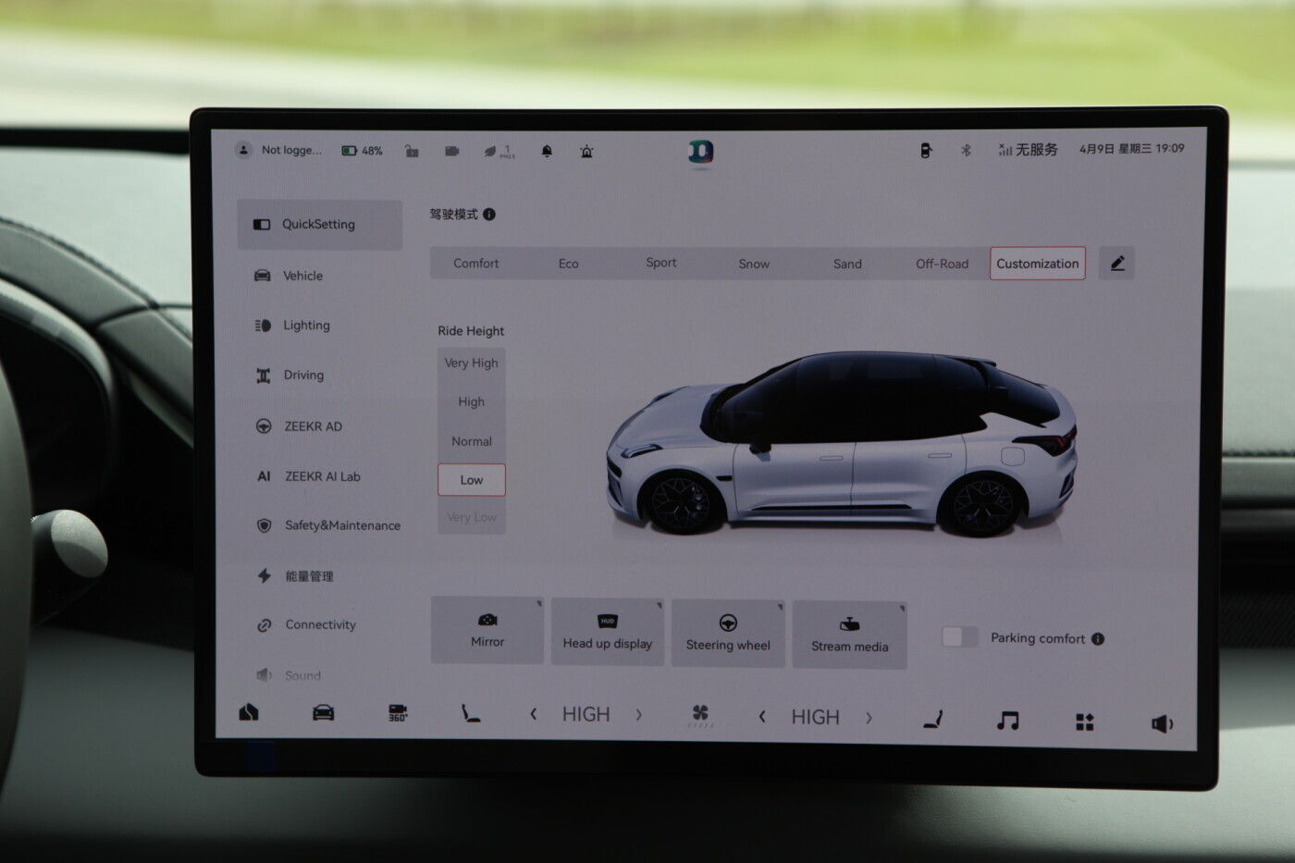Image resolution: width=1295 pixels, height=863 pixels.
Task: Select Sport drive mode
Action: pos(661,263)
